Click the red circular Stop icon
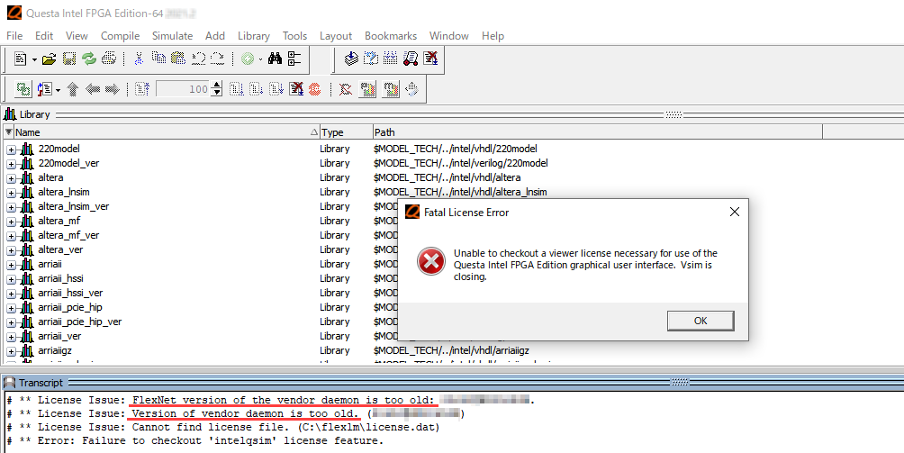 (315, 89)
